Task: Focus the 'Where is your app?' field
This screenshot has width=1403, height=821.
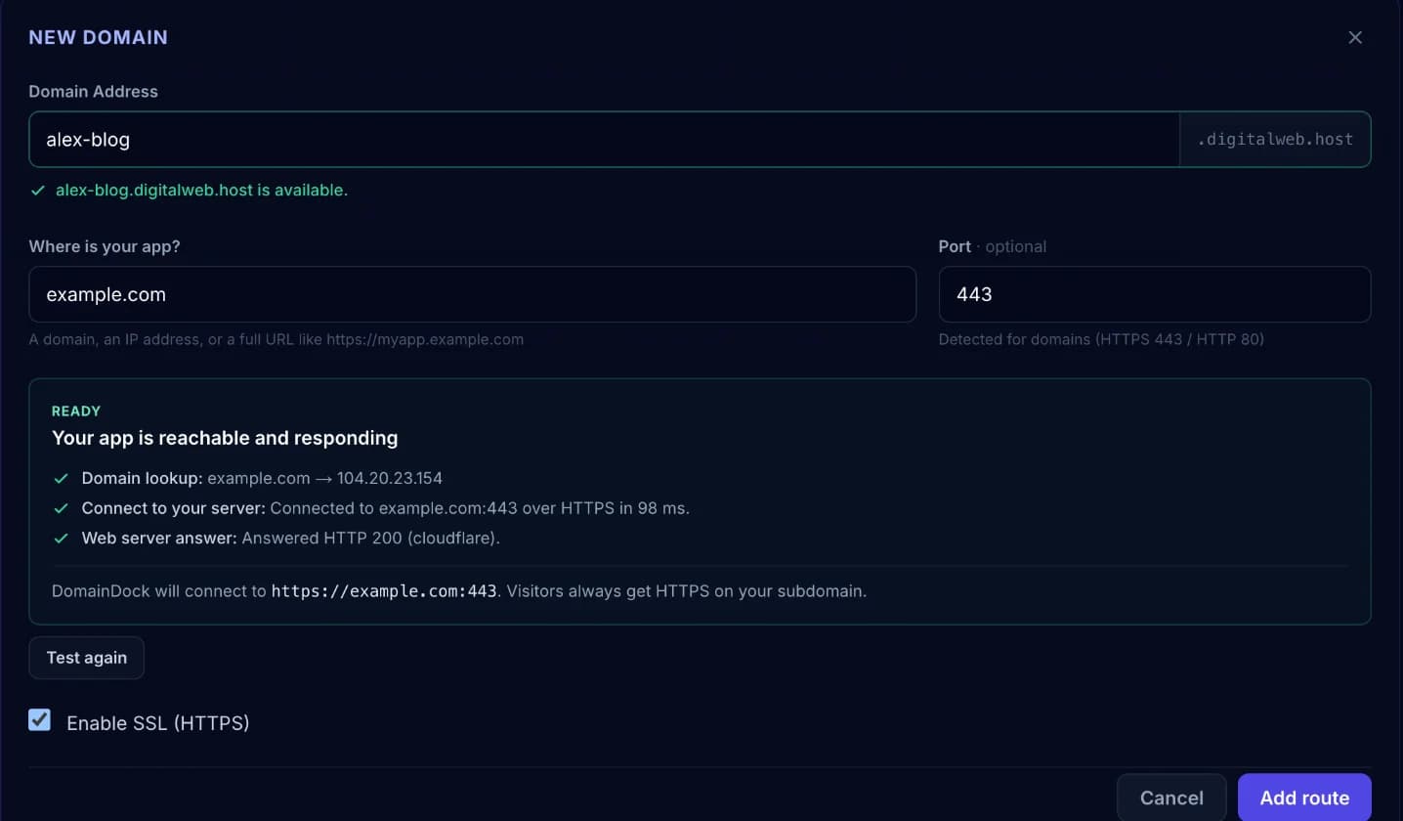Action: click(x=472, y=294)
